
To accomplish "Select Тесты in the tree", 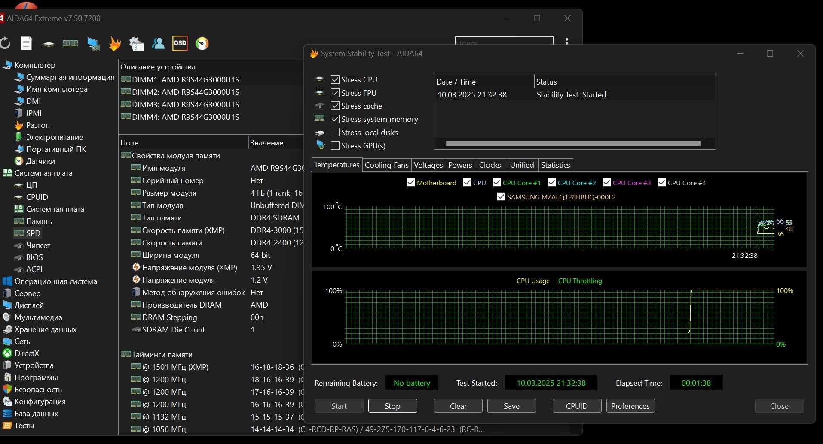I will [18, 426].
